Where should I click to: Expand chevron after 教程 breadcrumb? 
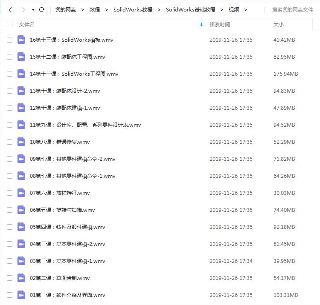coord(107,9)
